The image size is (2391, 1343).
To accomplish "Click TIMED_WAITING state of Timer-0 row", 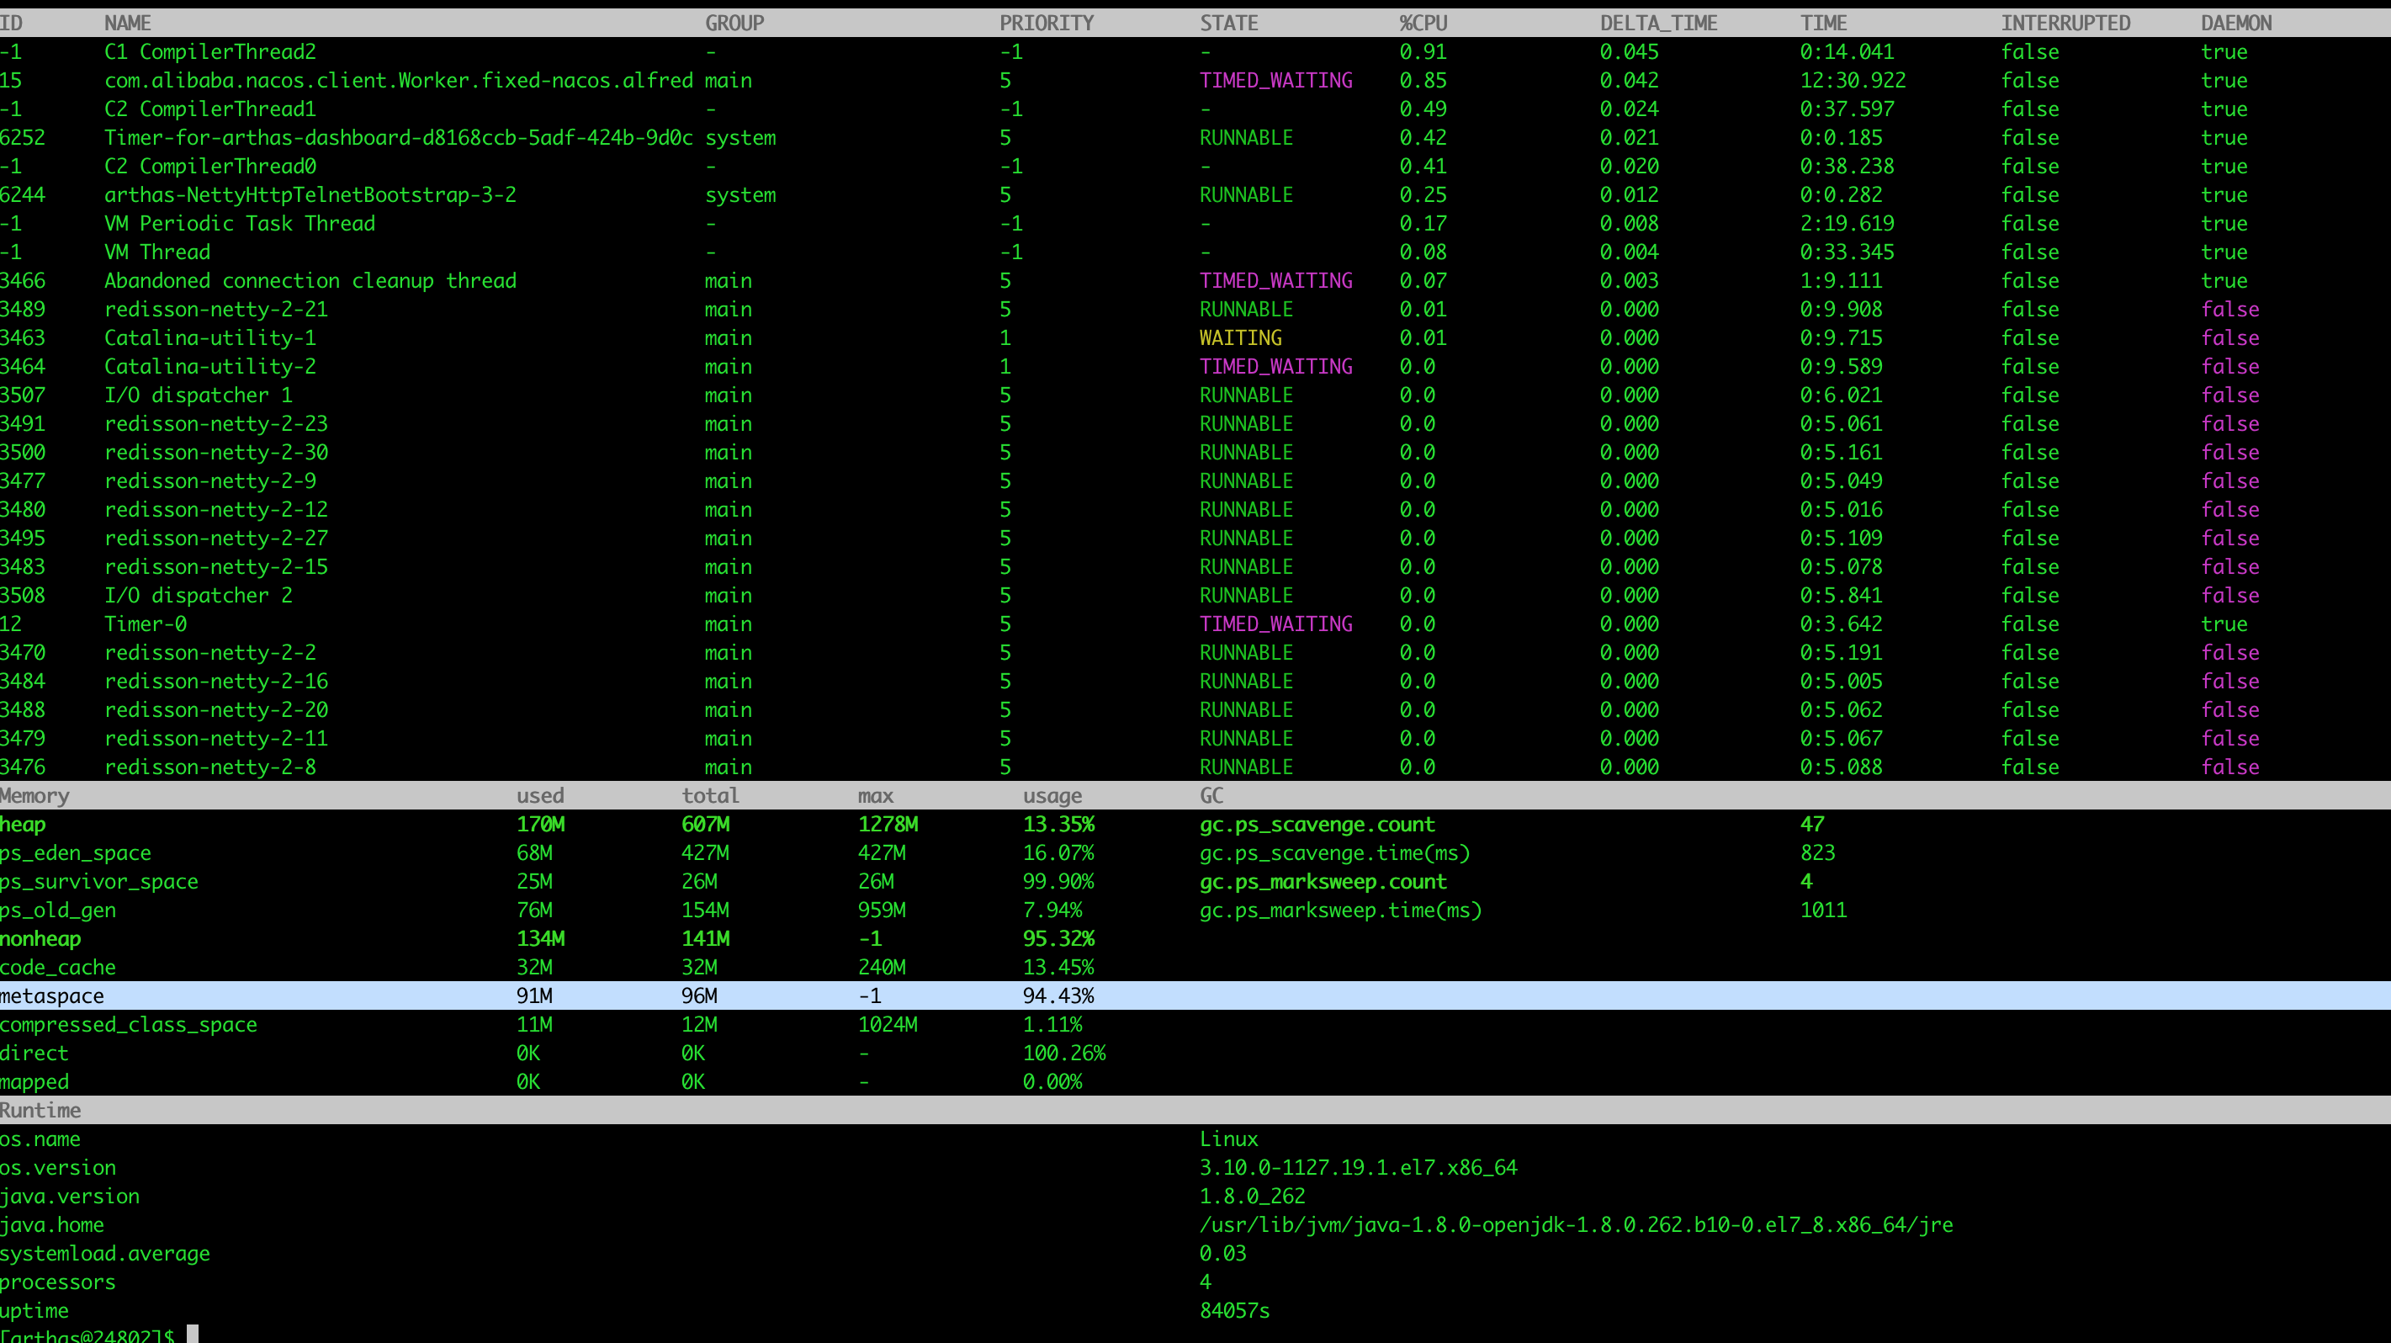I will [1275, 624].
